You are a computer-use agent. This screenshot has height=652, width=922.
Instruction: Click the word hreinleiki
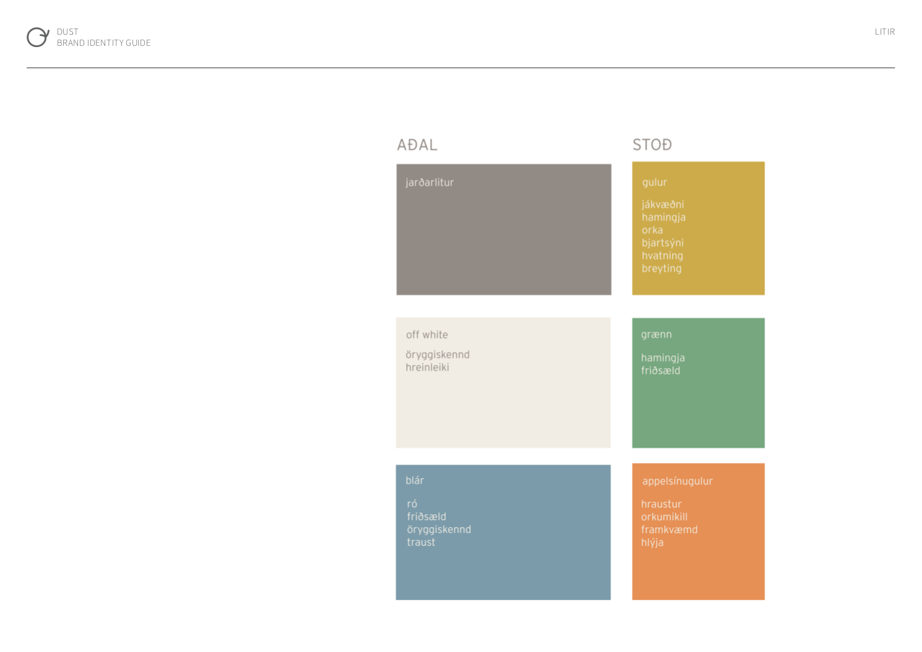pyautogui.click(x=428, y=367)
